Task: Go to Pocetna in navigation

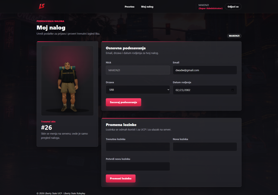Action: tap(129, 7)
